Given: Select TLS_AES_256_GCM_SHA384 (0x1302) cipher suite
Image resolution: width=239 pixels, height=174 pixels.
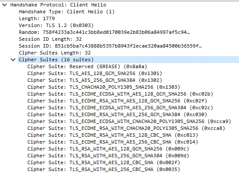Looking at the screenshot, I should point(95,80).
